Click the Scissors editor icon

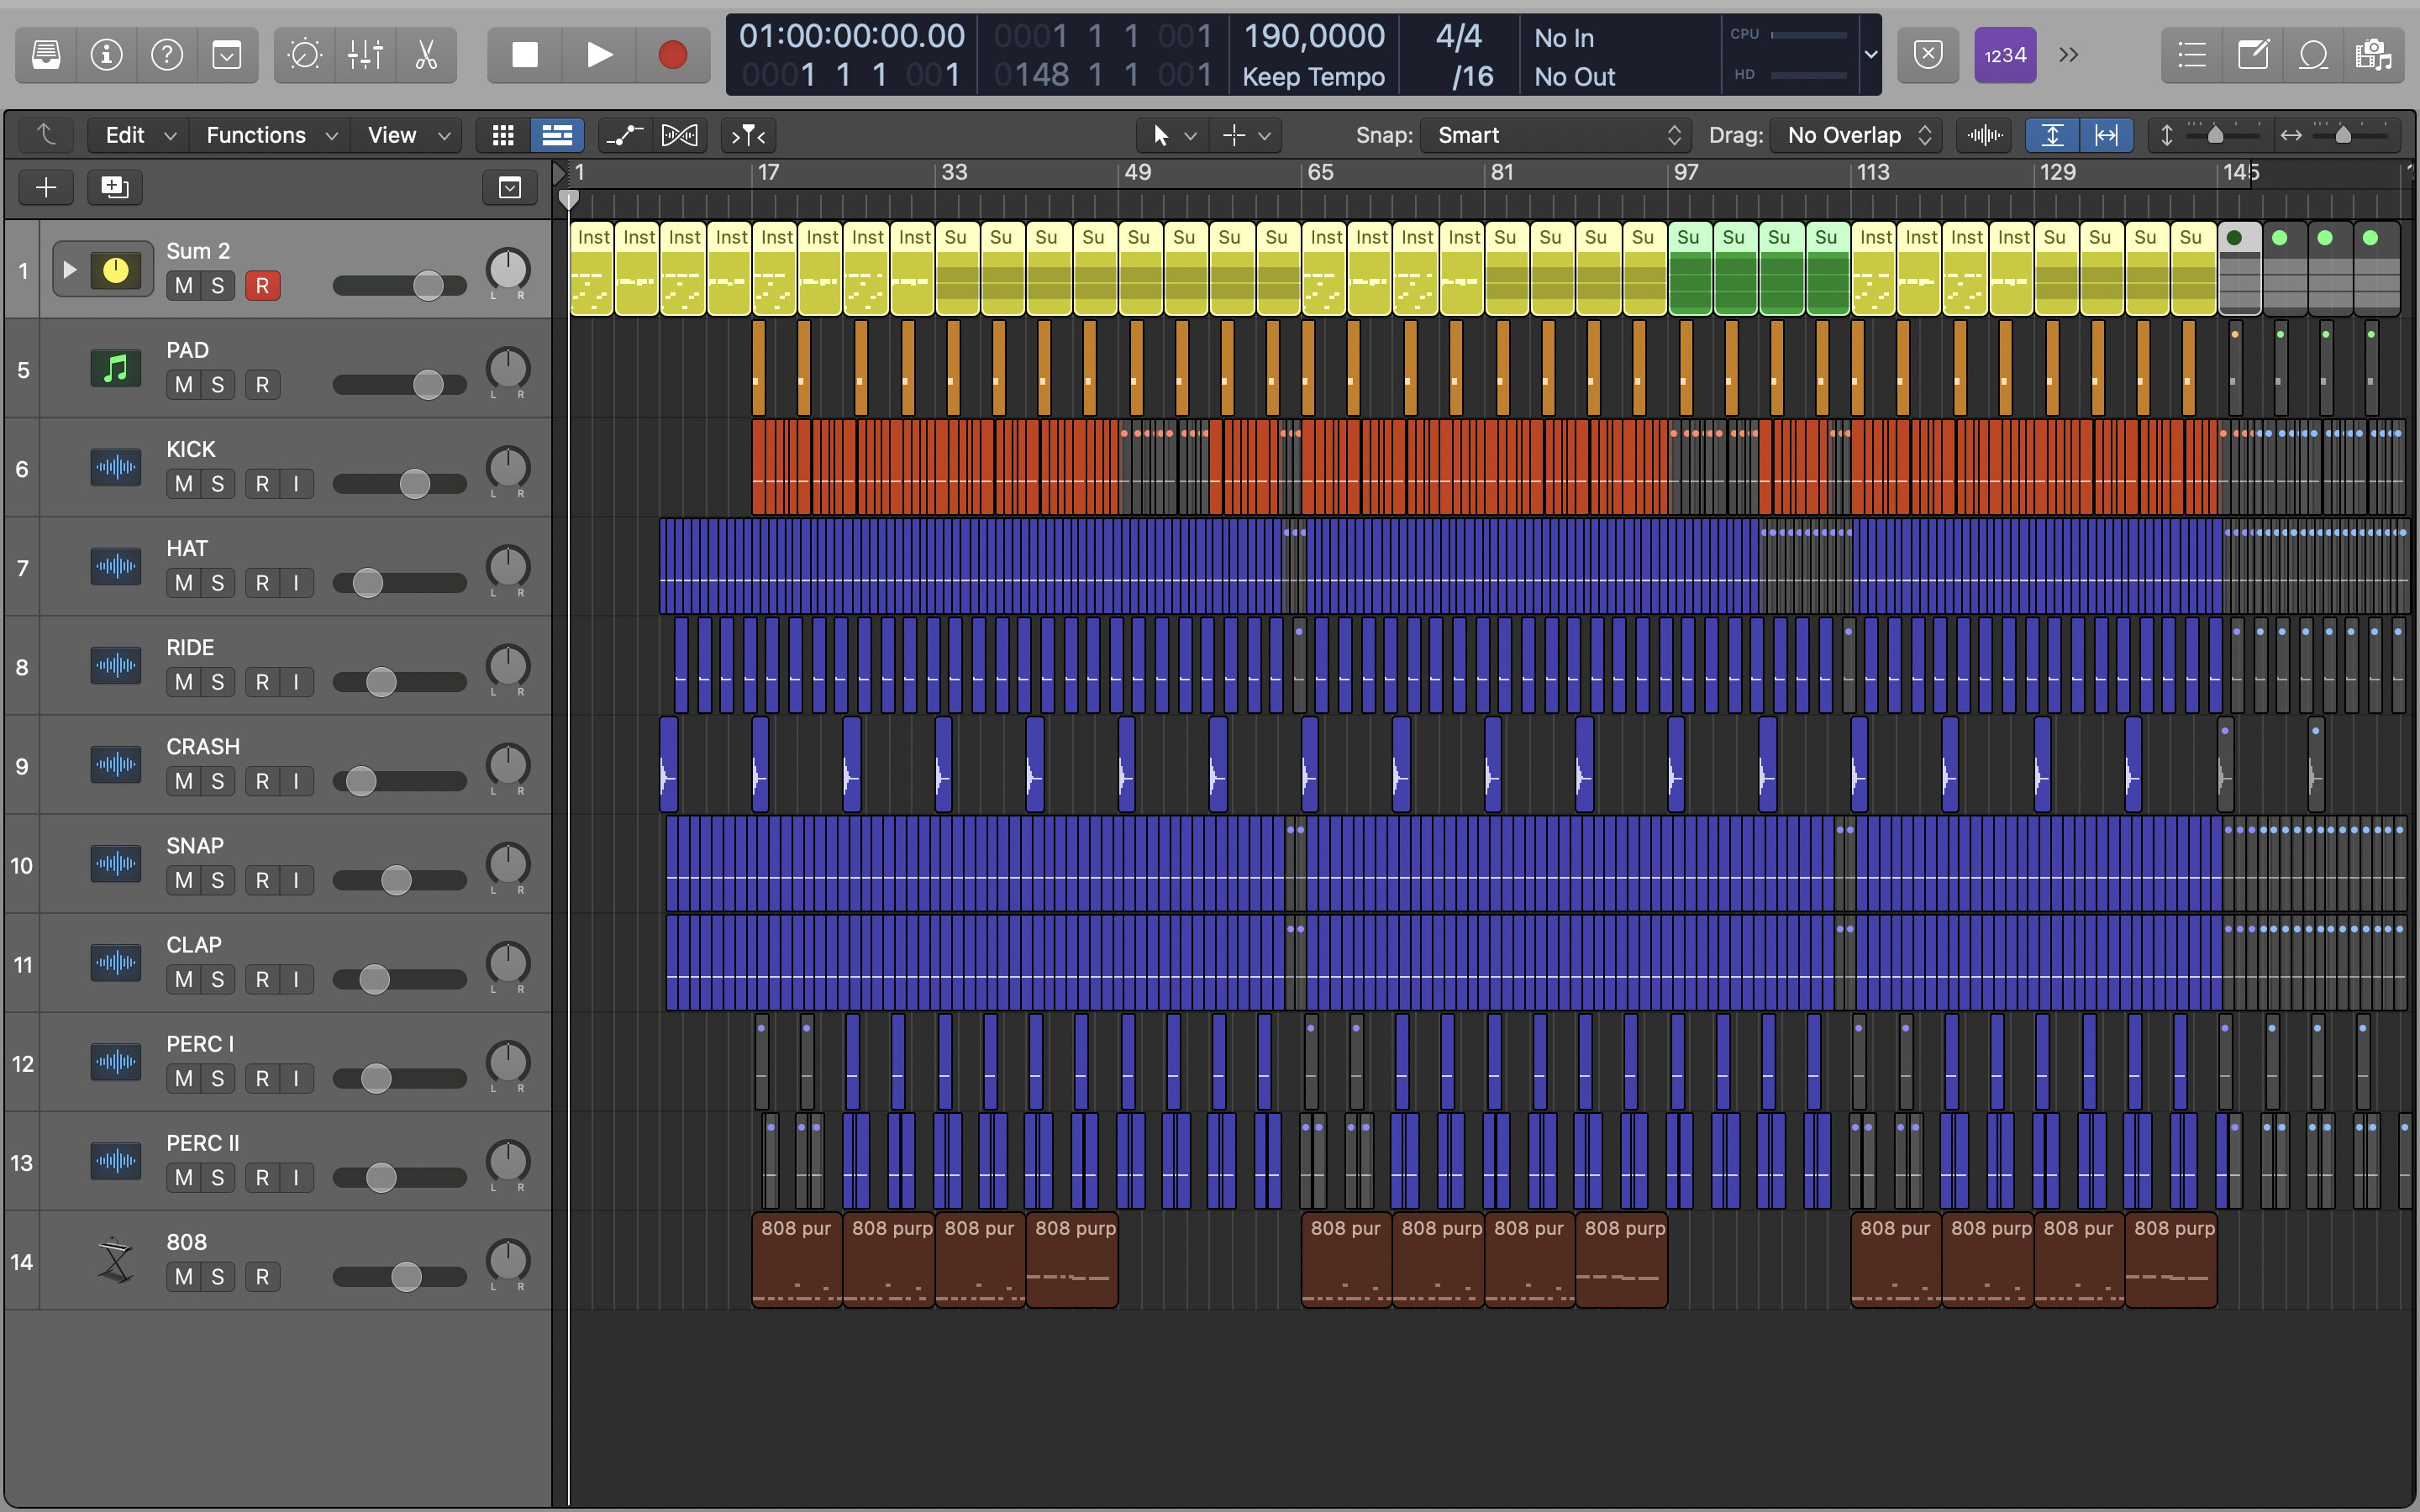pos(426,55)
